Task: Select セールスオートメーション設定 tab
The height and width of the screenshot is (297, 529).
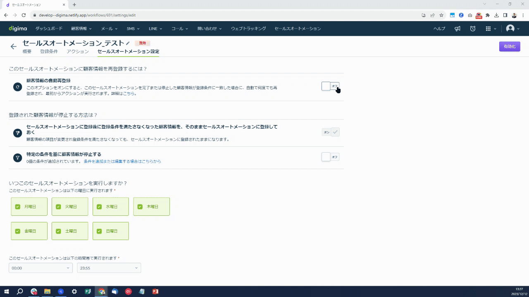Action: pos(128,52)
